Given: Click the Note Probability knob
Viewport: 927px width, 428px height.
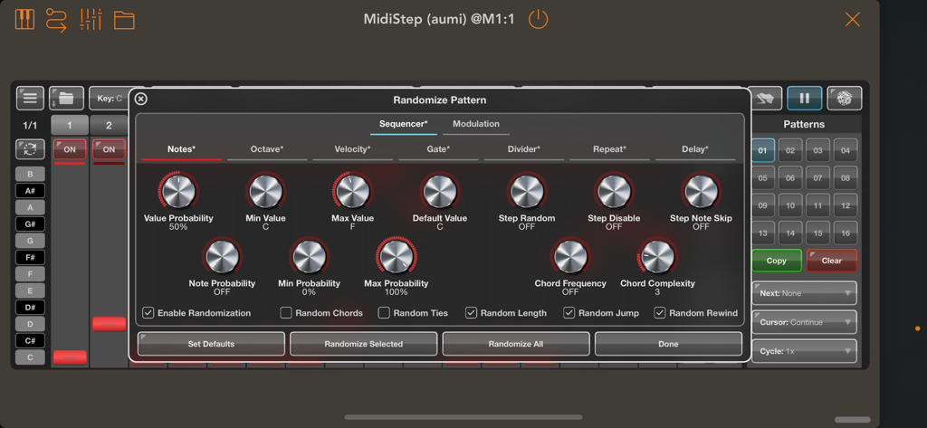Looking at the screenshot, I should (223, 257).
